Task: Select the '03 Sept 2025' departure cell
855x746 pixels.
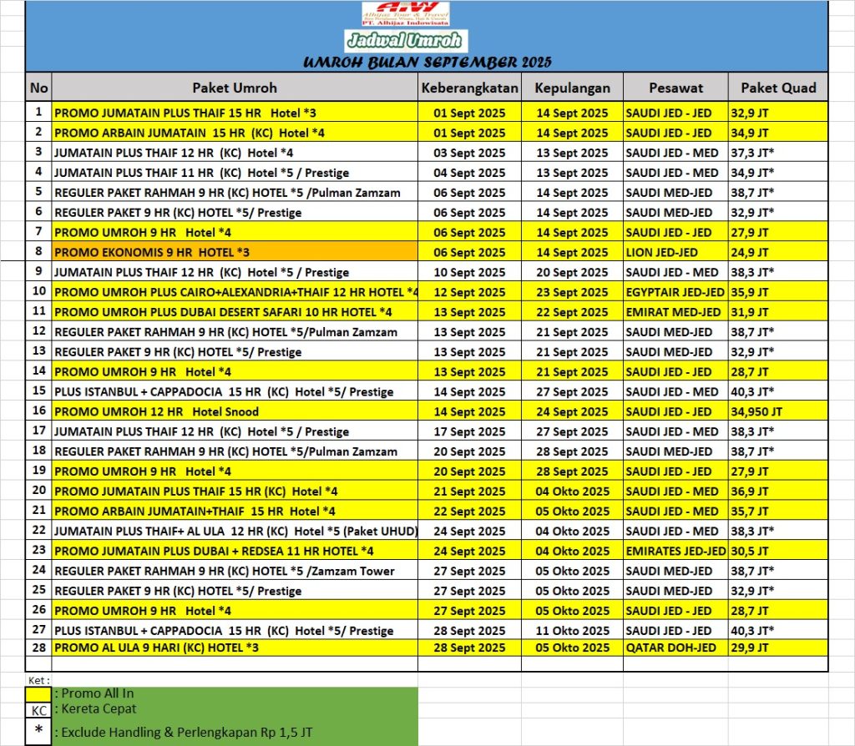Action: pos(469,153)
